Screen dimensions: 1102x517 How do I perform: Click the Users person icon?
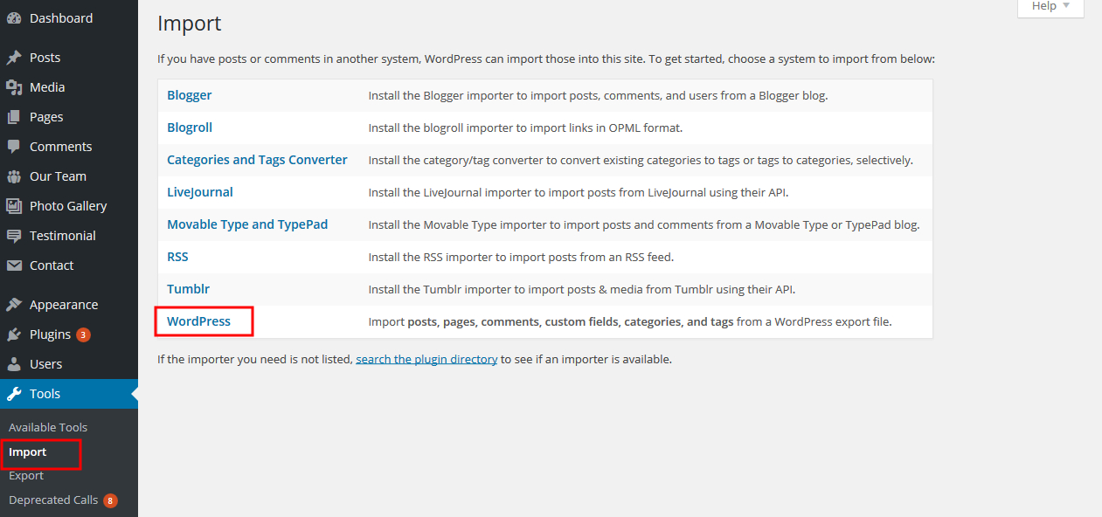coord(14,364)
